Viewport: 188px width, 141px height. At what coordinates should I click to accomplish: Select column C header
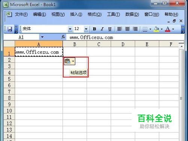coord(99,44)
